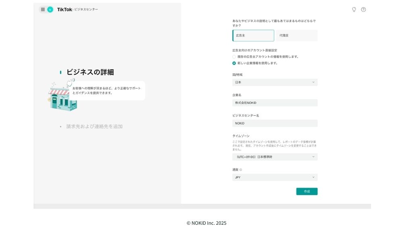Choose 新しい企業情報を使用します radio
413x232 pixels.
point(234,63)
